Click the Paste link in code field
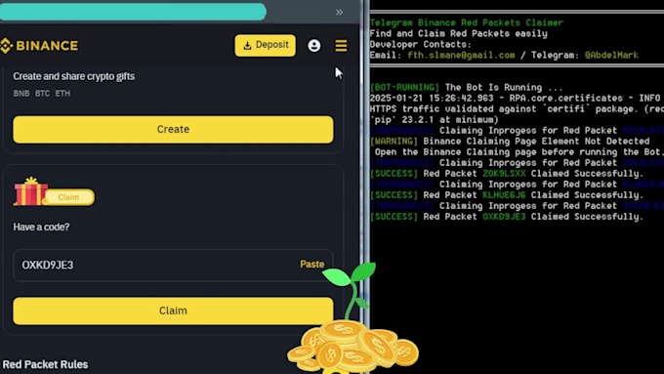 [312, 265]
